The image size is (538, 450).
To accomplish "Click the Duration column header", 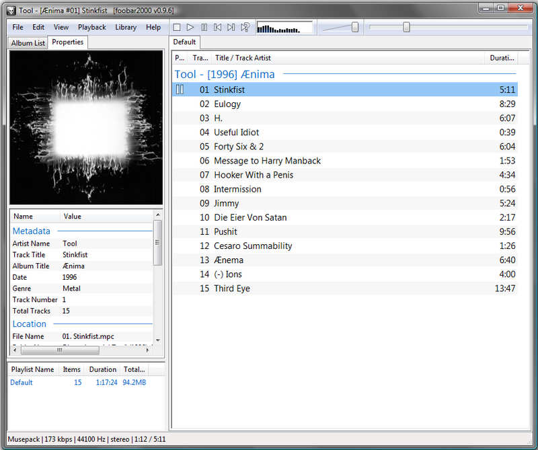I will (502, 58).
